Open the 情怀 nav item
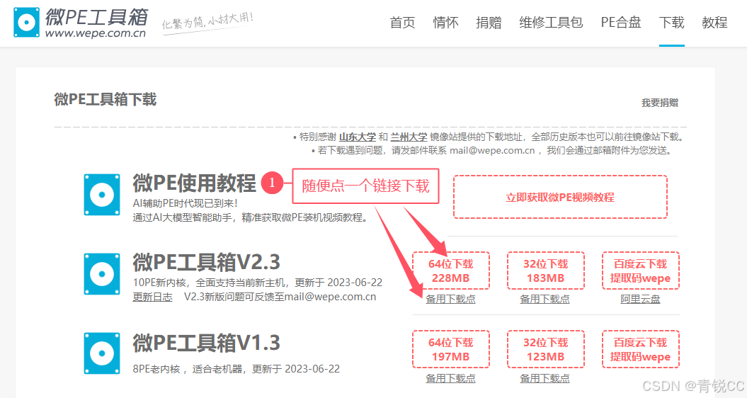Screen dimensions: 747x398 click(445, 23)
